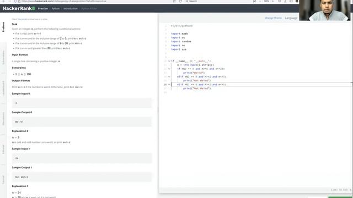The width and height of the screenshot is (353, 198).
Task: Click the print("Weird") line 13
Action: [194, 73]
